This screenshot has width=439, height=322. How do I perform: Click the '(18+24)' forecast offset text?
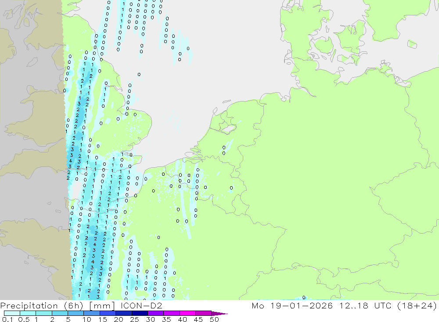click(417, 306)
